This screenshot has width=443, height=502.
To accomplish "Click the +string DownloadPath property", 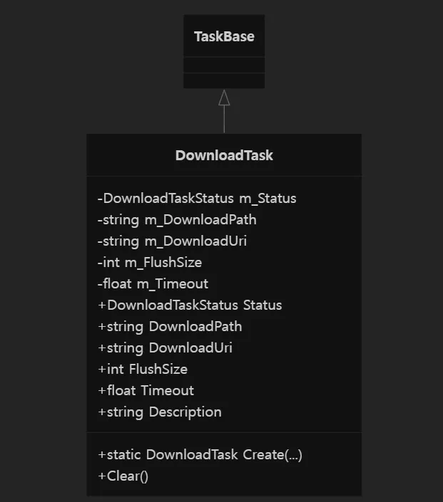I will [x=170, y=327].
